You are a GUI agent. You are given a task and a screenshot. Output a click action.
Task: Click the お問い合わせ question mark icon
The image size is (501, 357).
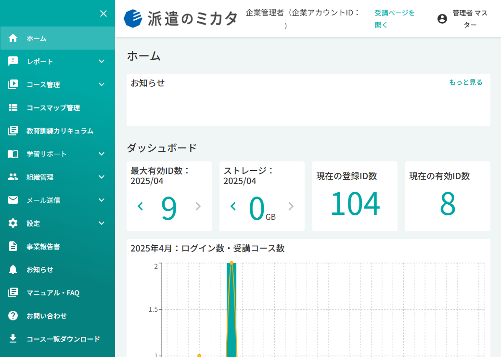13,316
